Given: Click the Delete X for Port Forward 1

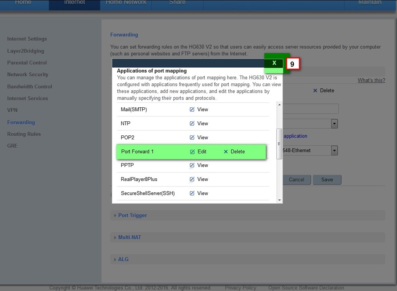Looking at the screenshot, I should click(x=226, y=151).
